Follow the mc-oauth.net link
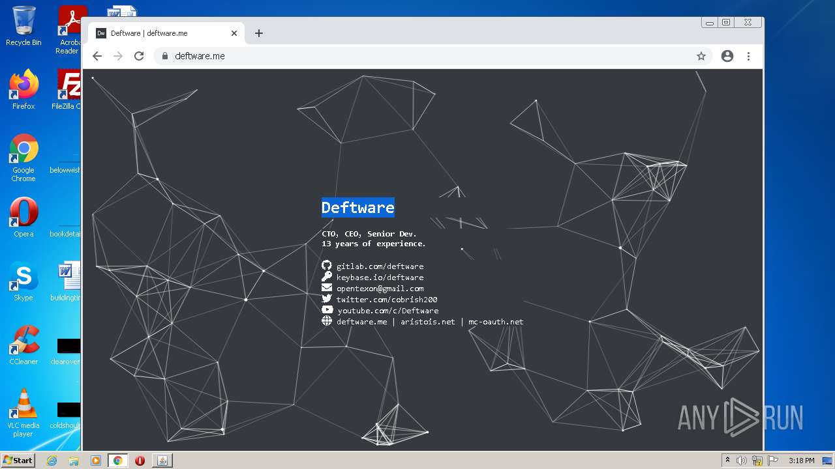 [496, 321]
